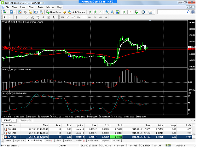Switch to the Trade tab

coord(9,140)
